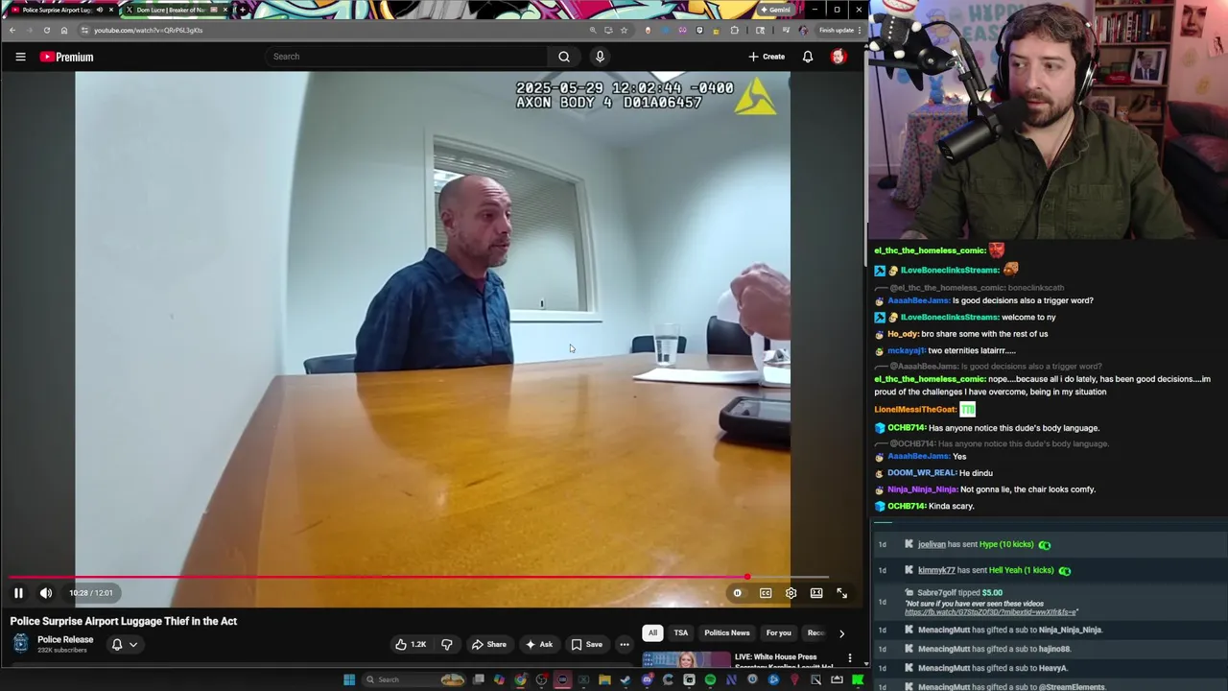Enter fullscreen video mode

pos(842,593)
